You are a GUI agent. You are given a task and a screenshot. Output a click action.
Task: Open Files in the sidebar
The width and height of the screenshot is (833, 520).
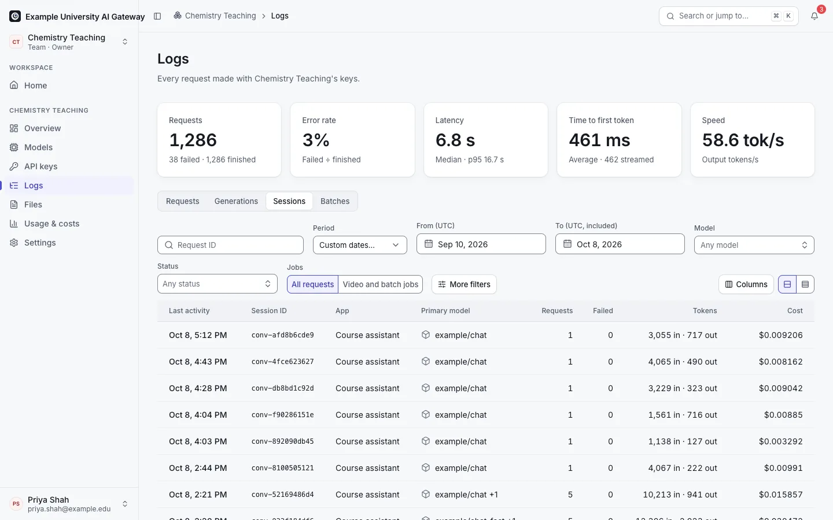pyautogui.click(x=69, y=205)
